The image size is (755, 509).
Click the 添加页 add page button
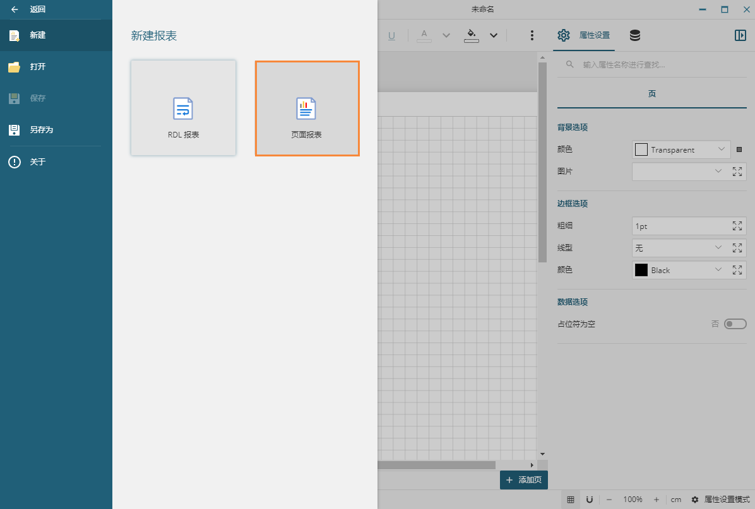(523, 480)
